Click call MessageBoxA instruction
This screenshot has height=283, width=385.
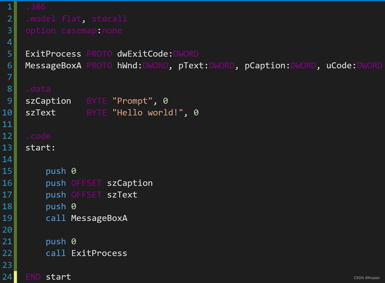86,218
